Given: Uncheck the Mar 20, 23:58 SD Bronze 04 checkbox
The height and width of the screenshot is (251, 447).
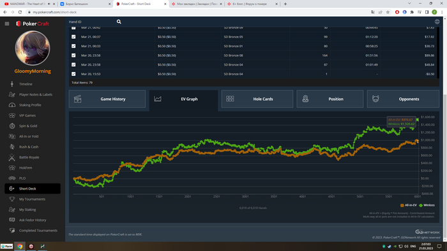Looking at the screenshot, I should point(73,64).
